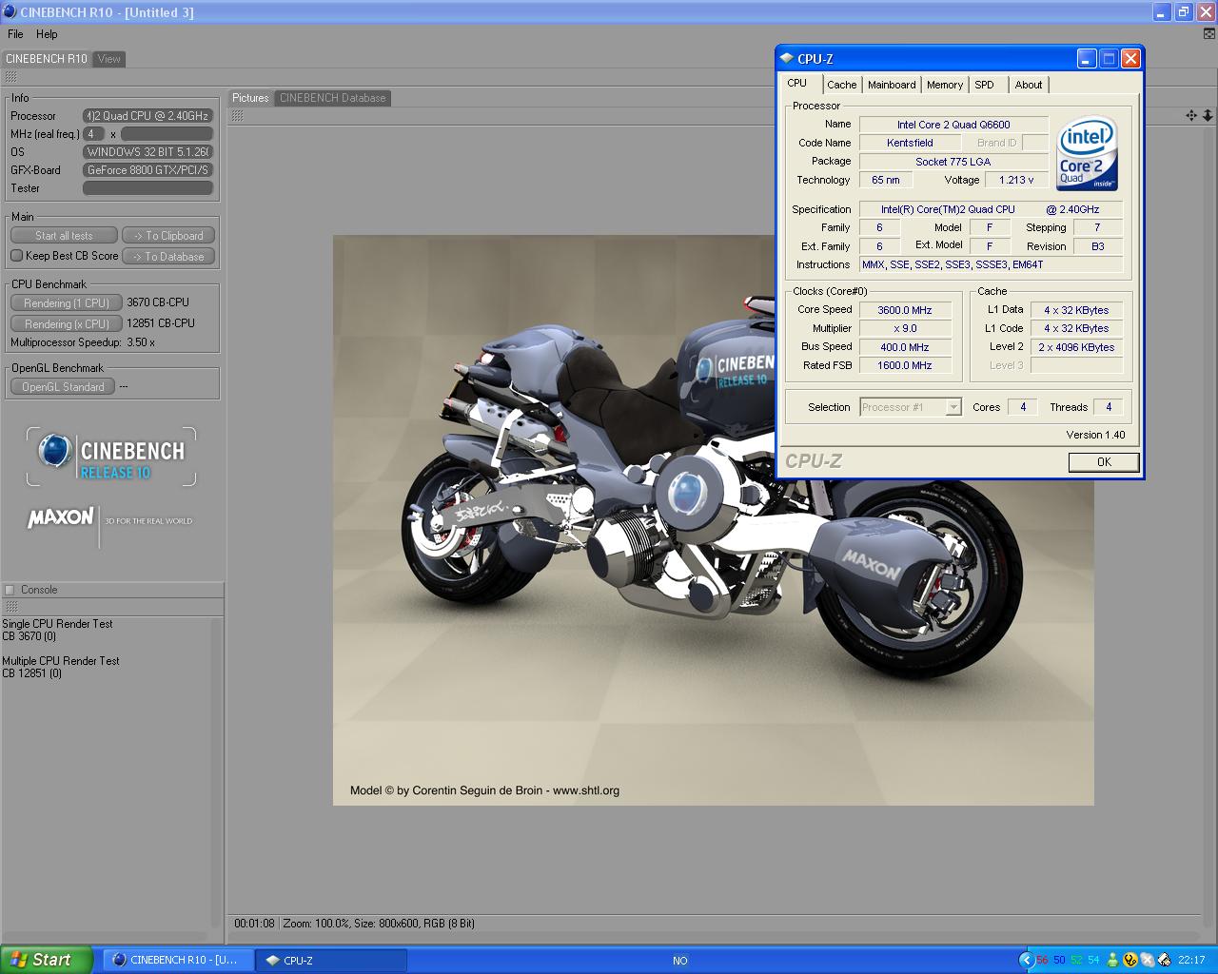The image size is (1218, 974).
Task: Click the green 52 temperature tray reading
Action: pos(1077,960)
